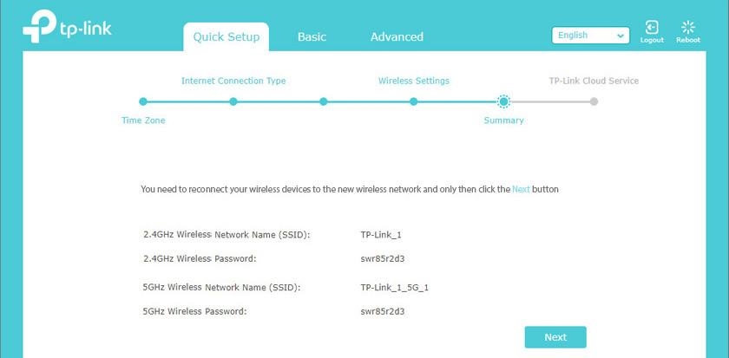Click the TP-Link Cloud Service step dot
The height and width of the screenshot is (358, 729).
coord(594,101)
